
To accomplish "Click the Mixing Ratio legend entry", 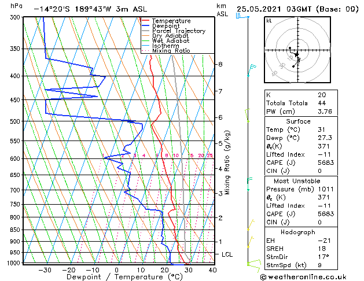I will click(x=166, y=51).
